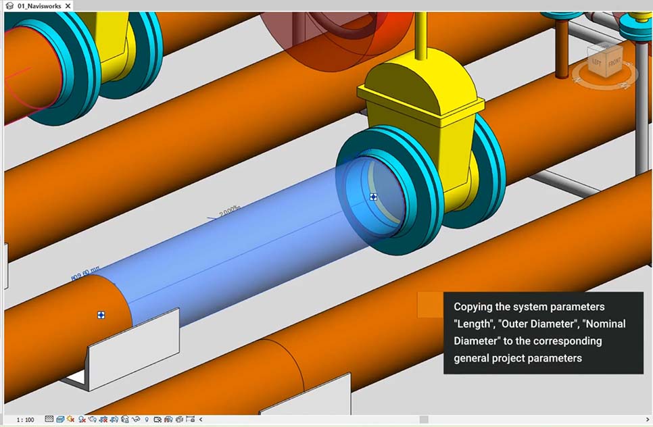Image resolution: width=653 pixels, height=427 pixels.
Task: Click the LEFT face of the ViewCube
Action: (597, 61)
